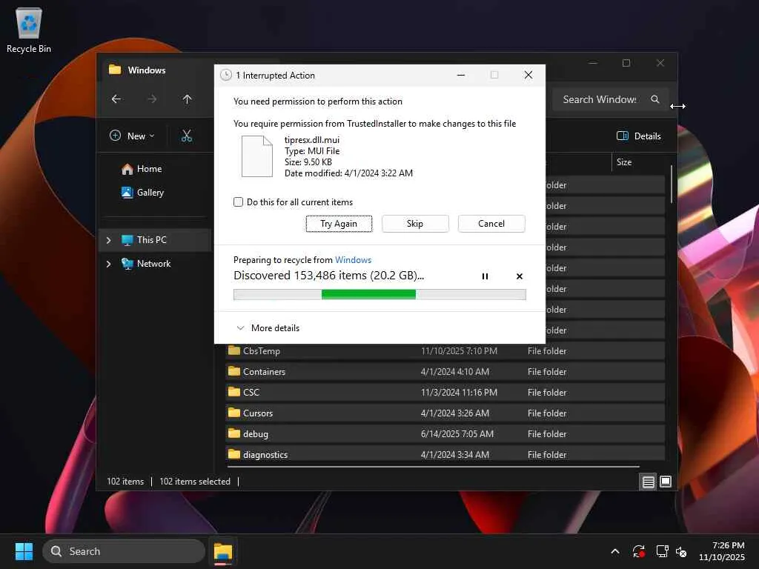Click the 102 items selected status text
The height and width of the screenshot is (569, 759).
[195, 482]
